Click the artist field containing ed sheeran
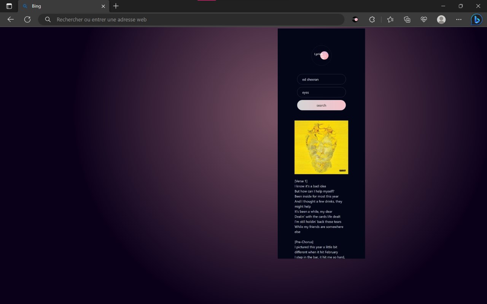This screenshot has height=304, width=487. (321, 79)
